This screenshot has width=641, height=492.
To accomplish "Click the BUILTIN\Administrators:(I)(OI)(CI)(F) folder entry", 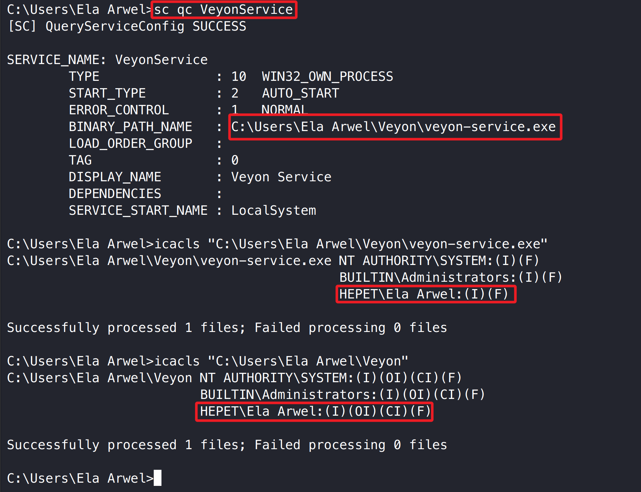I will (342, 395).
